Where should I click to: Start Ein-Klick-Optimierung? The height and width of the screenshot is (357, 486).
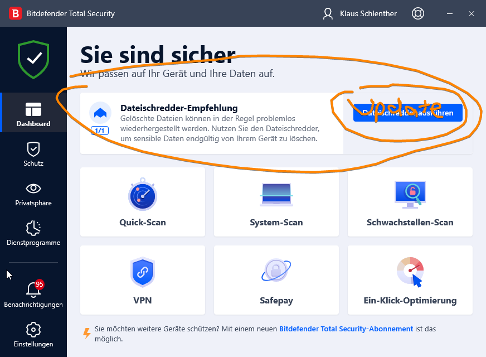pos(410,280)
